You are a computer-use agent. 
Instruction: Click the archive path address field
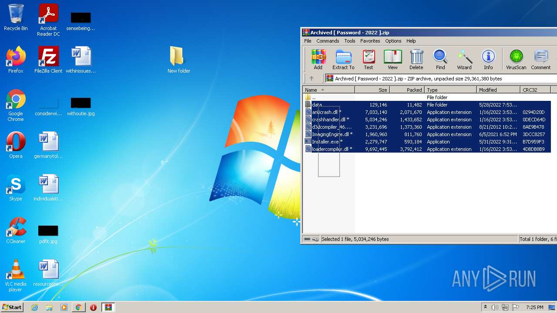[x=441, y=79]
